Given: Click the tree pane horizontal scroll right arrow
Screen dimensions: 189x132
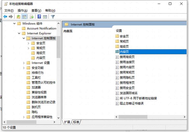Looking at the screenshot, I should pos(54,122).
